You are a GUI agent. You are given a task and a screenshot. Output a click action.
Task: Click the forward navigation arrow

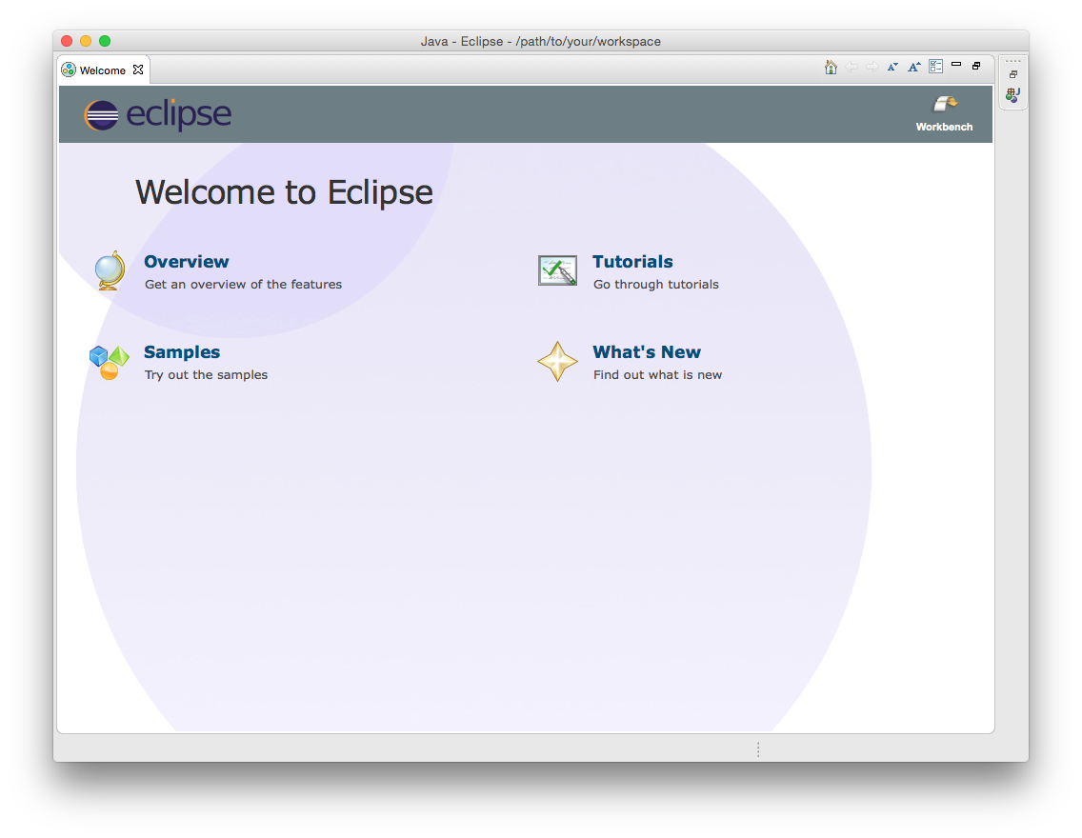coord(872,66)
